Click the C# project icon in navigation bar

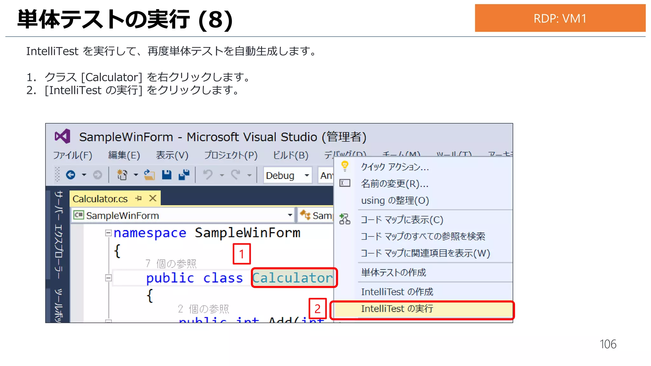click(78, 215)
